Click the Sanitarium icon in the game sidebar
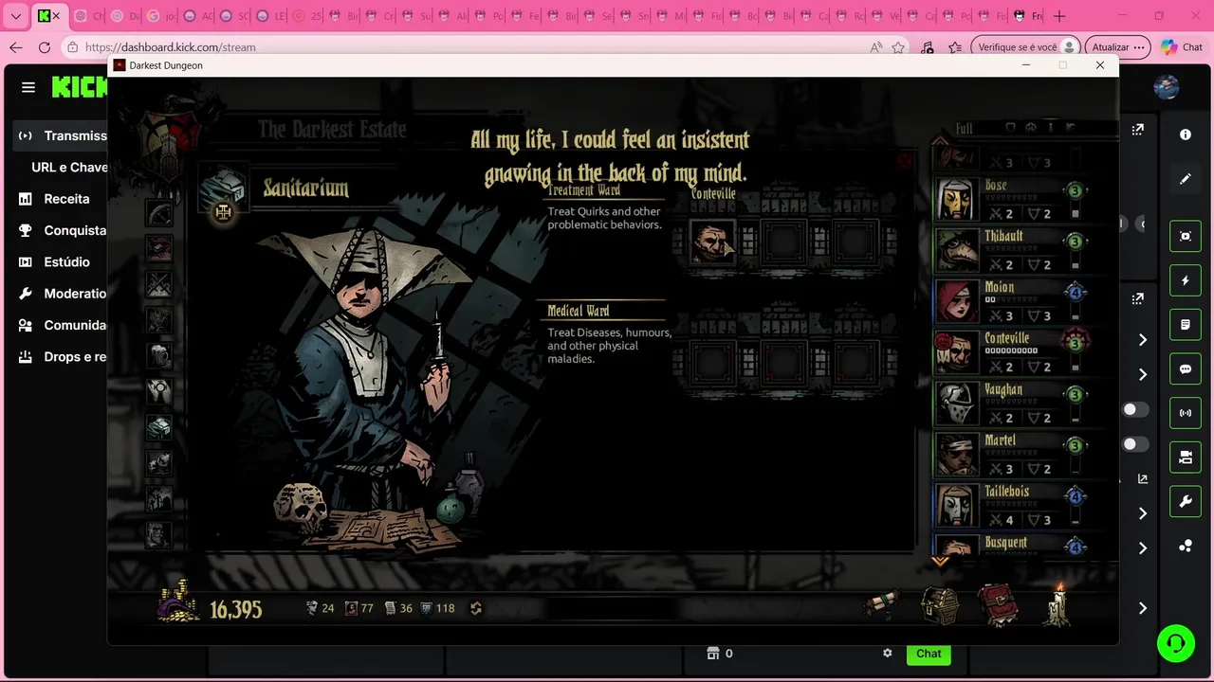1214x682 pixels. coord(159,427)
